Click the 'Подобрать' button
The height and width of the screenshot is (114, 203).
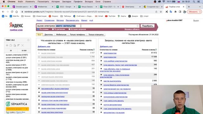[x=147, y=26]
